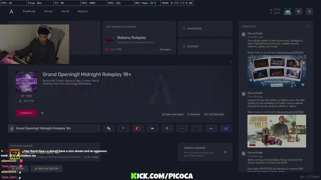Select the bright purple last promoted server icon
The image size is (321, 180).
click(226, 128)
